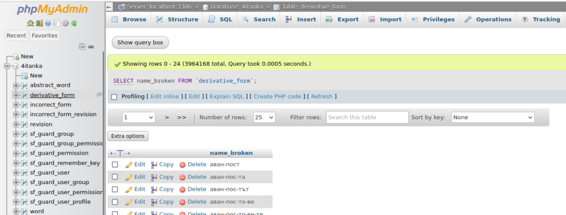Check the row checkbox for аван-пос-та
The image size is (566, 215).
[x=115, y=177]
